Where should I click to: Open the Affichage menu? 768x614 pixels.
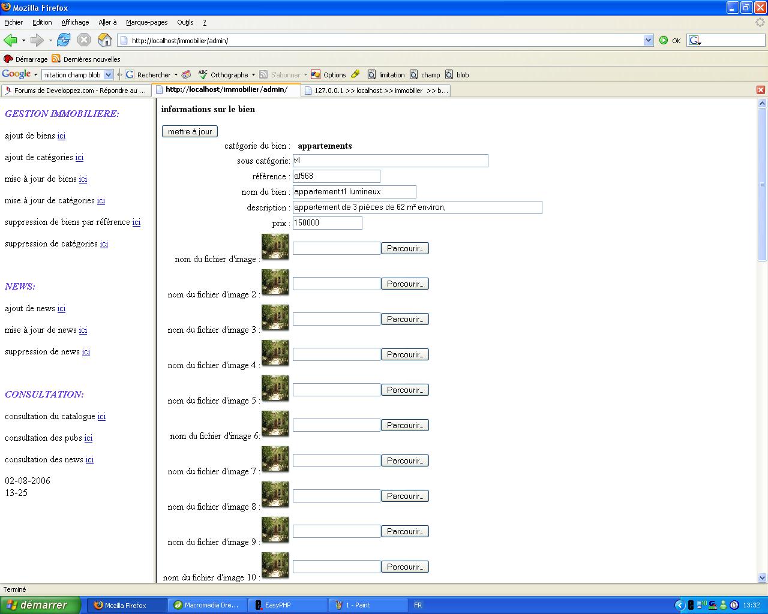click(x=75, y=22)
